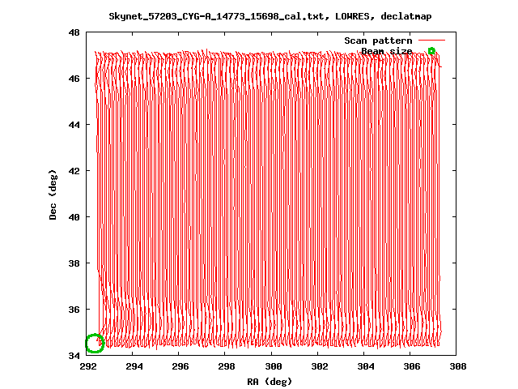The width and height of the screenshot is (518, 389).
Task: Click the plot title Skynet_57203_CYG-A text
Action: click(x=270, y=16)
